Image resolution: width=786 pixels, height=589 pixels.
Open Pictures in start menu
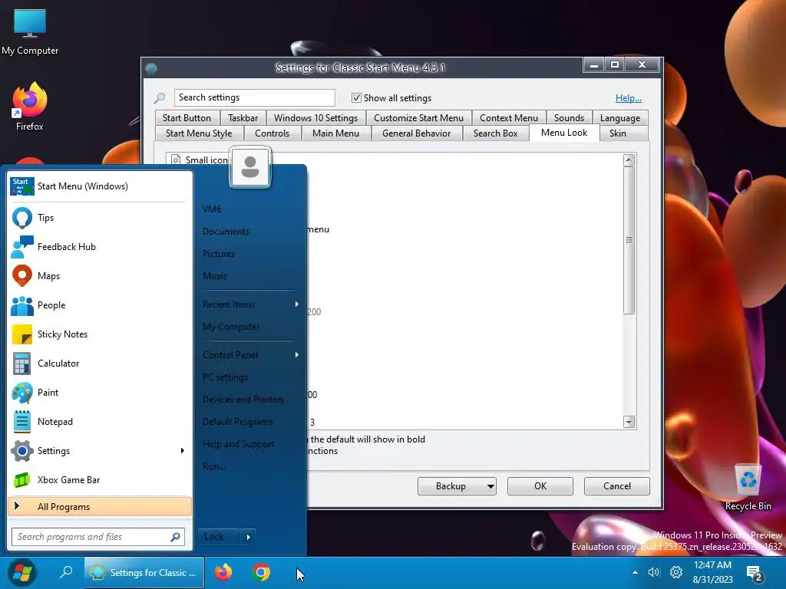(219, 253)
